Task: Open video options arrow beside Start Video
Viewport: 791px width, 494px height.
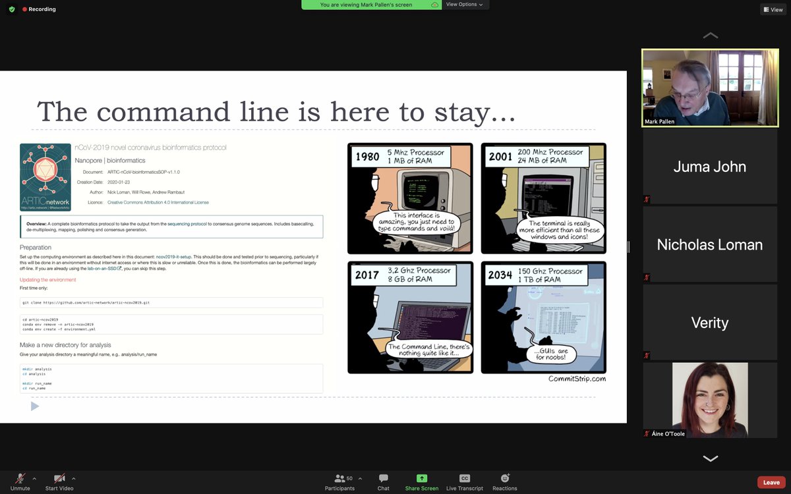Action: [x=73, y=478]
